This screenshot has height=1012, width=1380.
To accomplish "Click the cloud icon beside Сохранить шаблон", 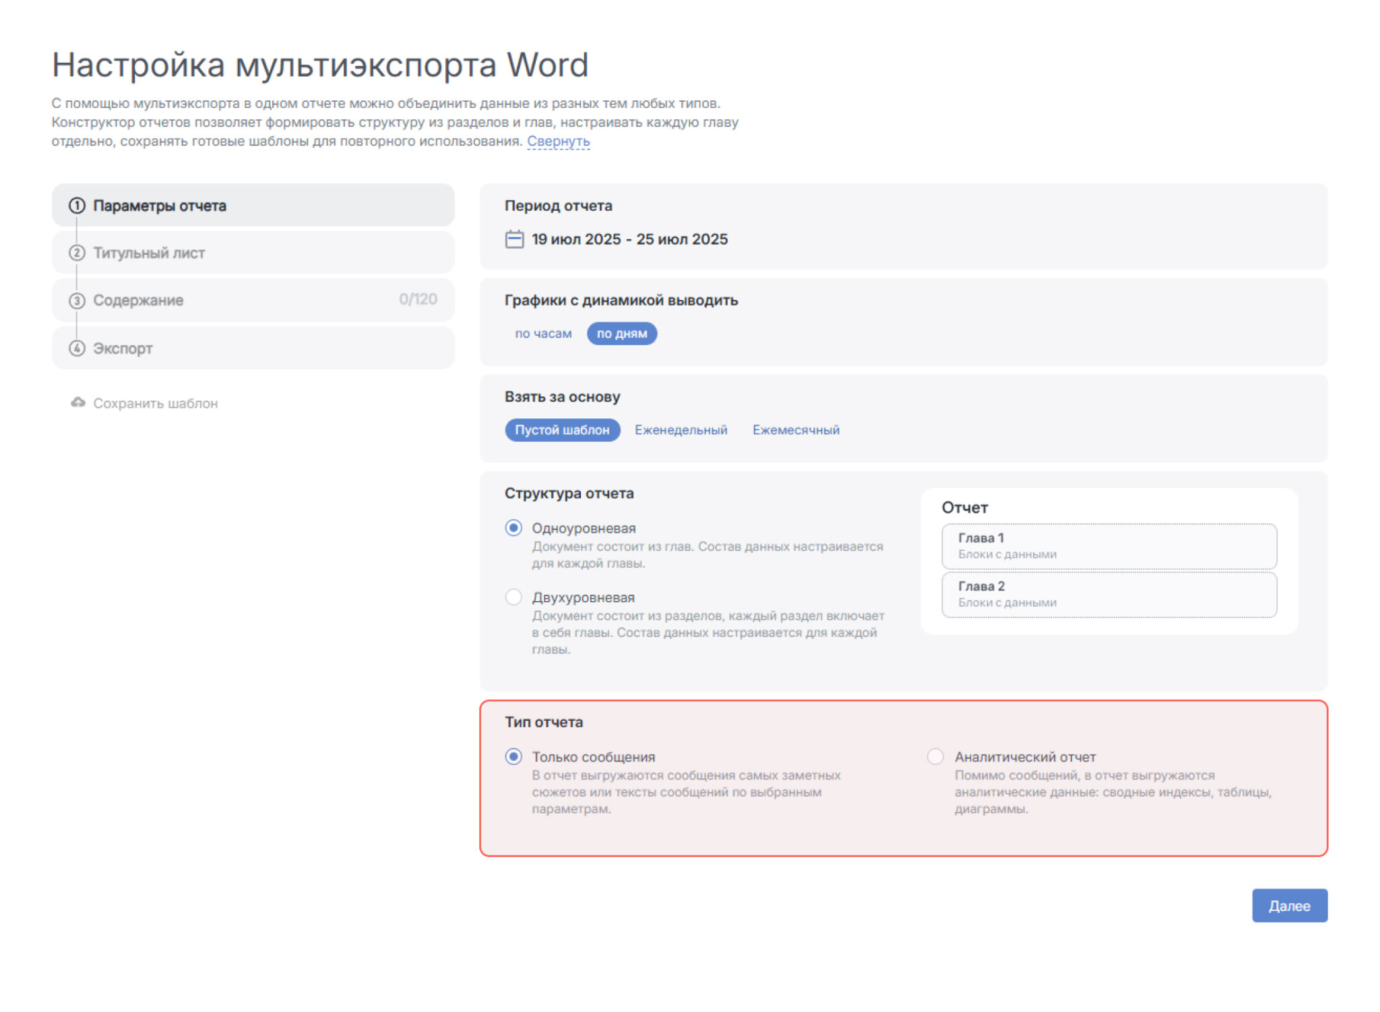I will pos(78,403).
